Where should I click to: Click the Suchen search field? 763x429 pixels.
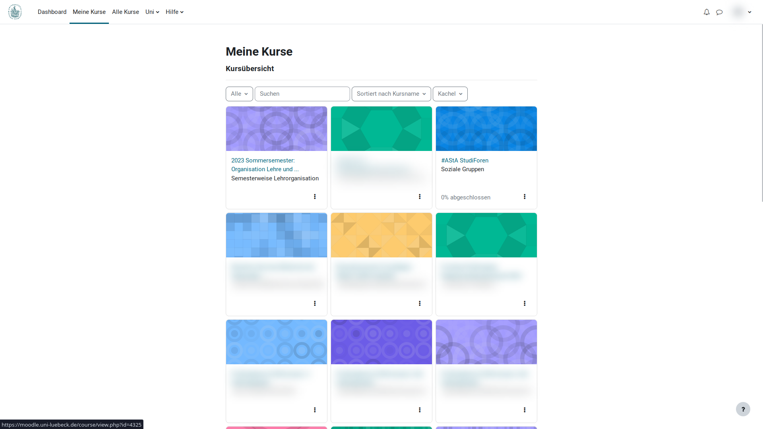(302, 94)
